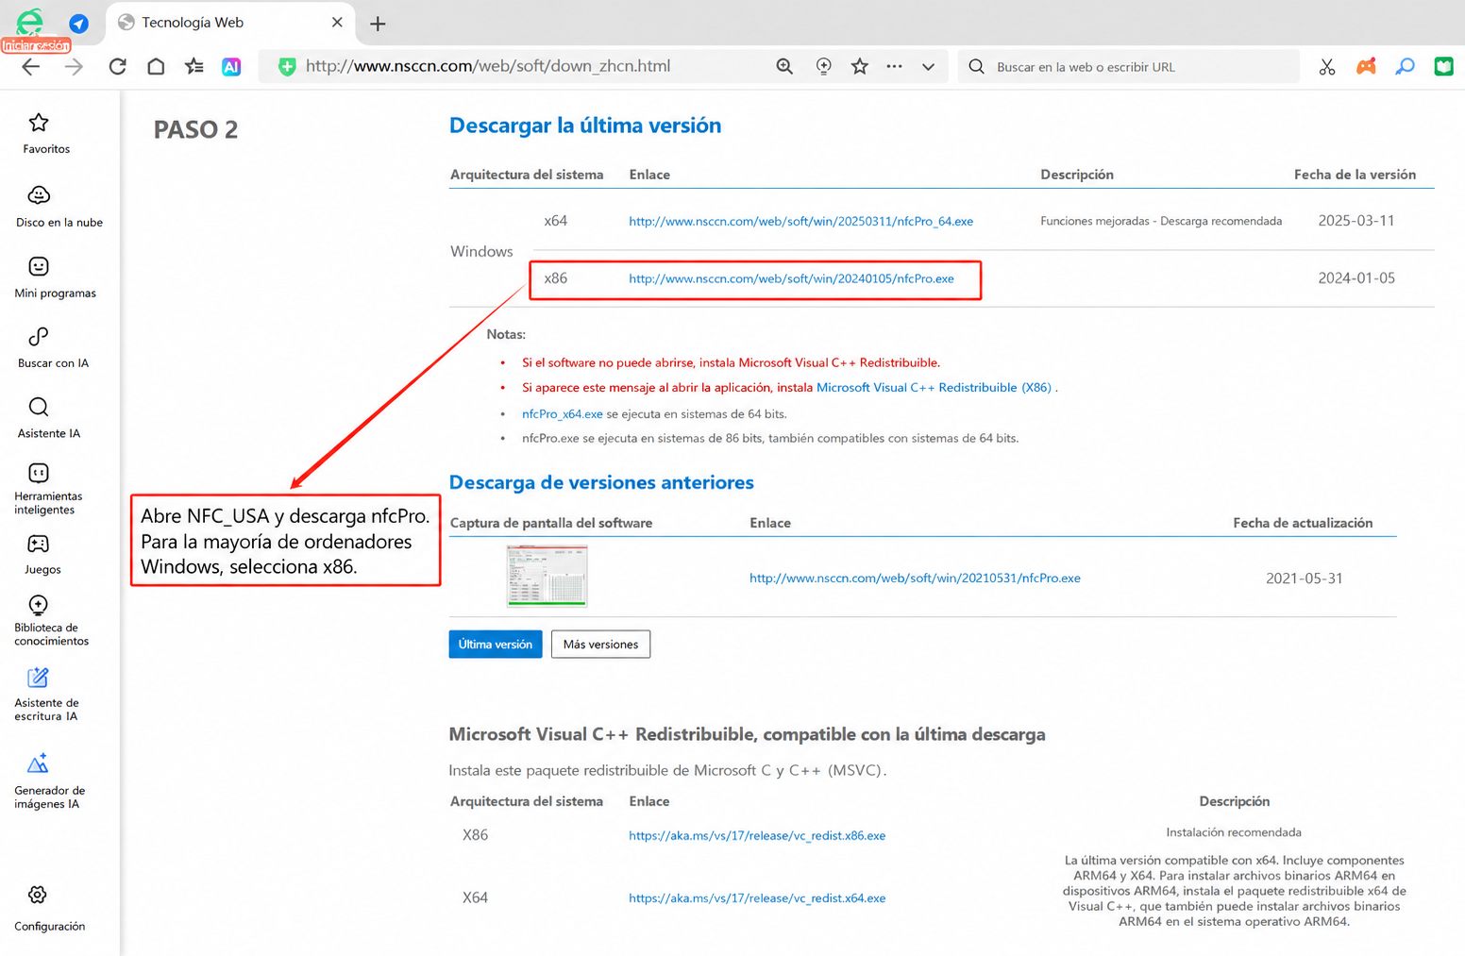Viewport: 1465px width, 956px height.
Task: Open Generador de imágenes IA
Action: (49, 782)
